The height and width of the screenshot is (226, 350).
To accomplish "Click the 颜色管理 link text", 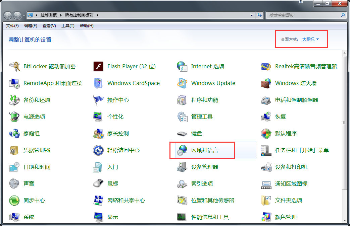I will pyautogui.click(x=286, y=217).
